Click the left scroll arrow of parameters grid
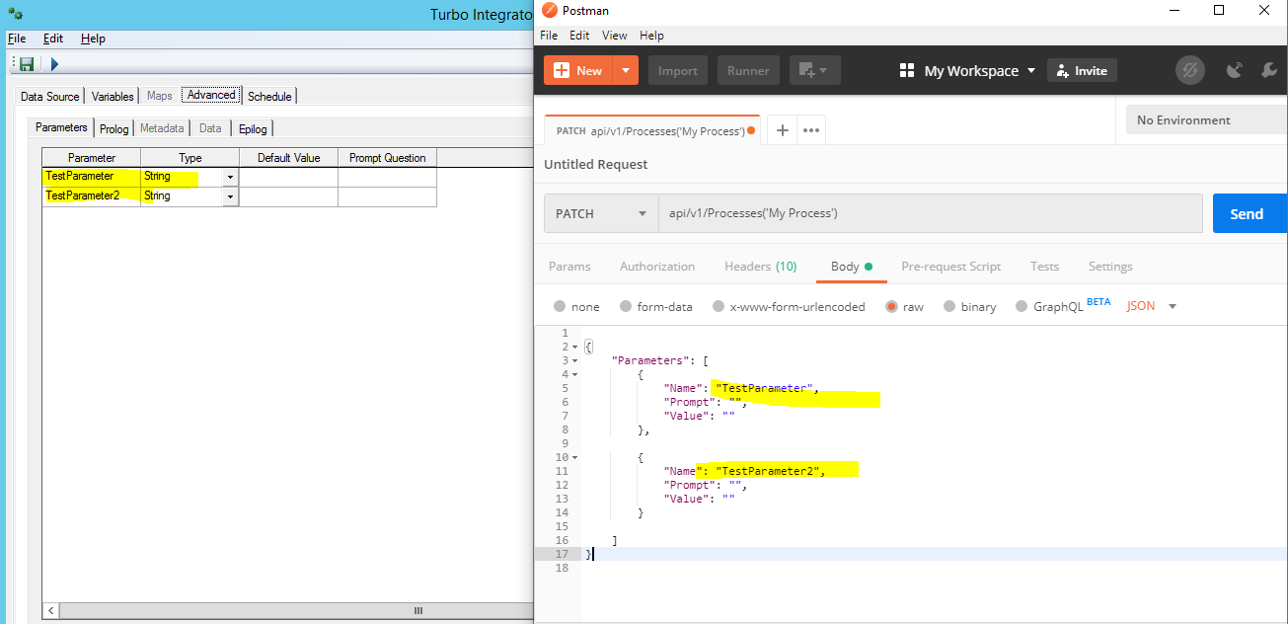Viewport: 1288px width, 624px height. pyautogui.click(x=51, y=610)
